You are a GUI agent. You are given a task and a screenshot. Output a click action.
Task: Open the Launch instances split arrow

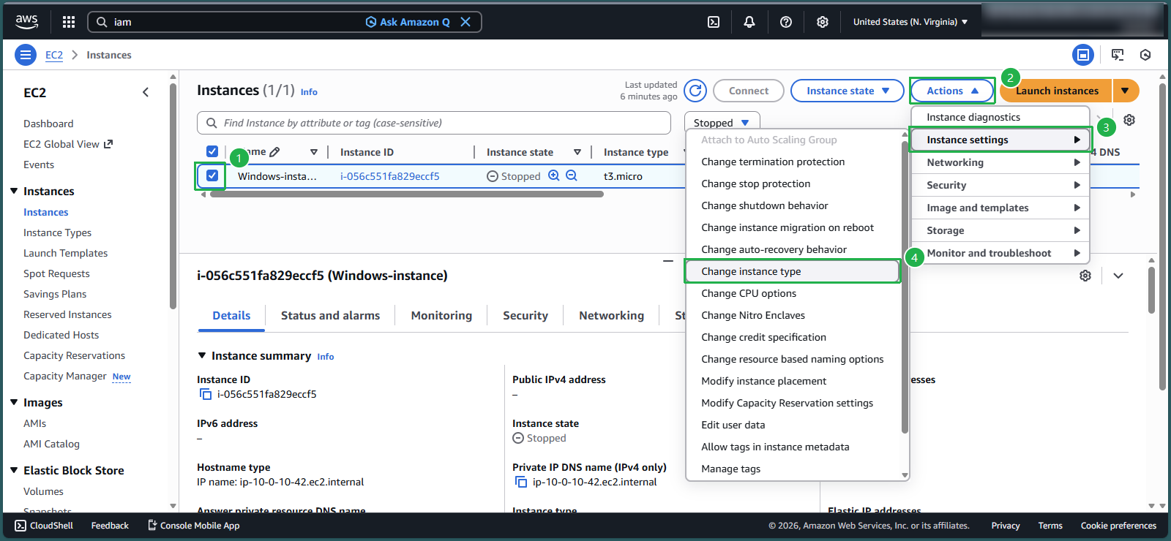[1126, 91]
